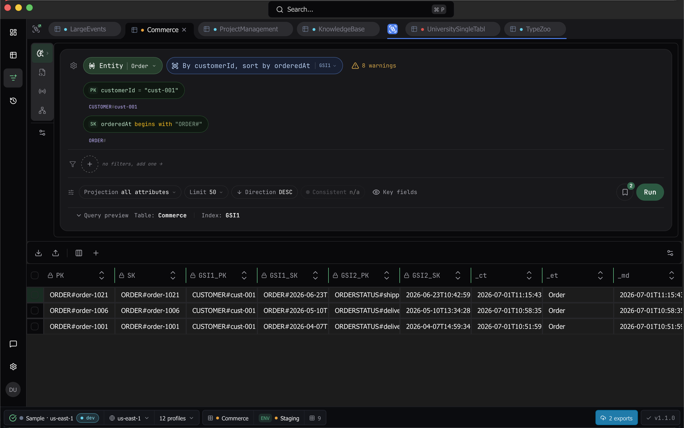Click the Commerce table in status bar
Viewport: 684px width, 428px height.
[x=228, y=418]
